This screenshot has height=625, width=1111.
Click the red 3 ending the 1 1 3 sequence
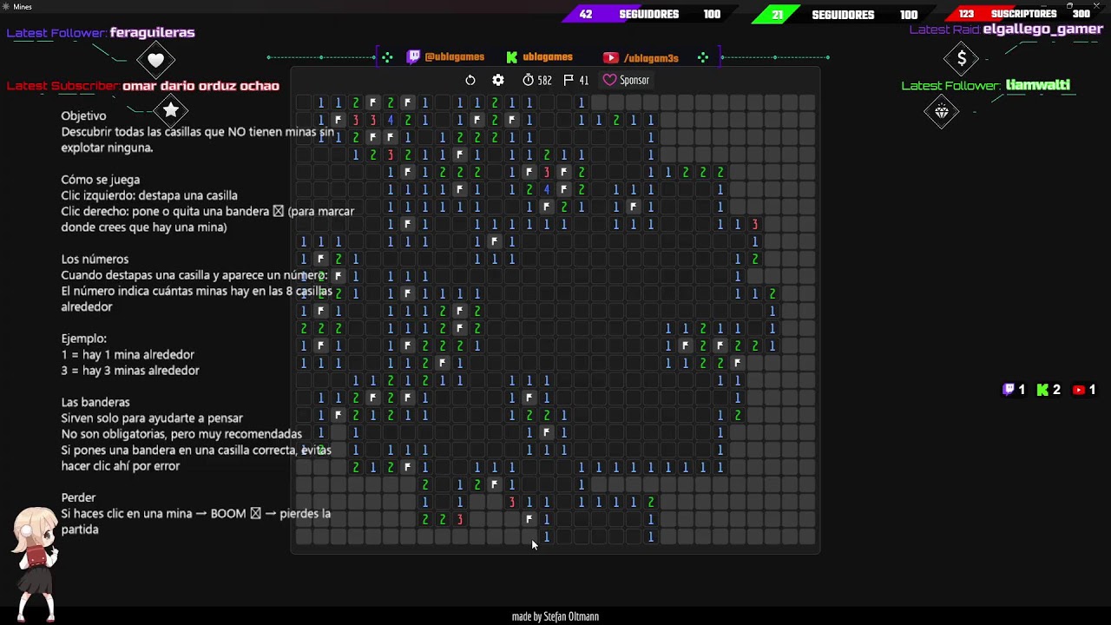pyautogui.click(x=755, y=224)
